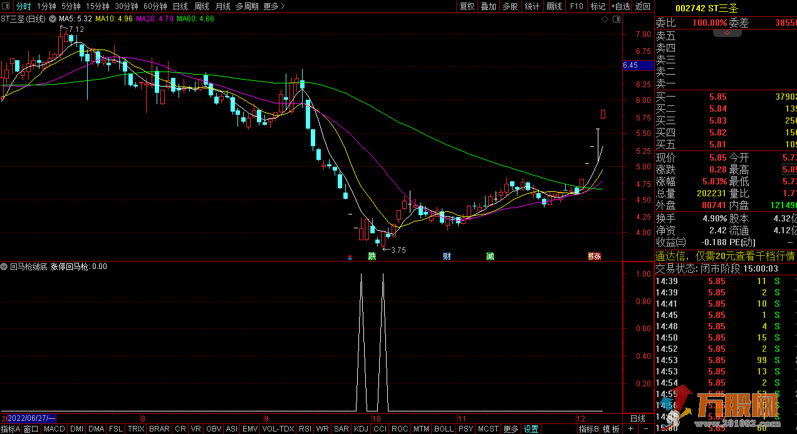Apply the CR indicator
The width and height of the screenshot is (797, 434).
180,429
